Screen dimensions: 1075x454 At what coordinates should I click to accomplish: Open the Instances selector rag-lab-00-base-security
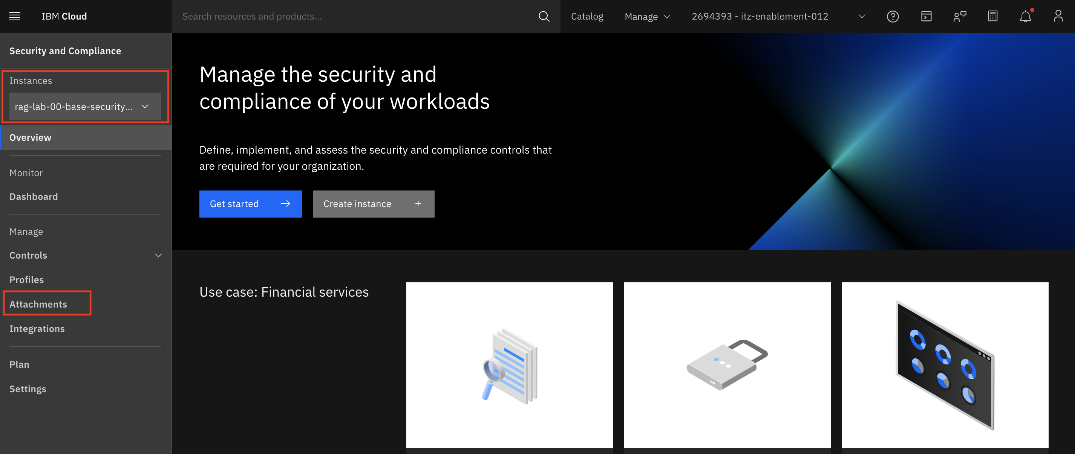[85, 106]
